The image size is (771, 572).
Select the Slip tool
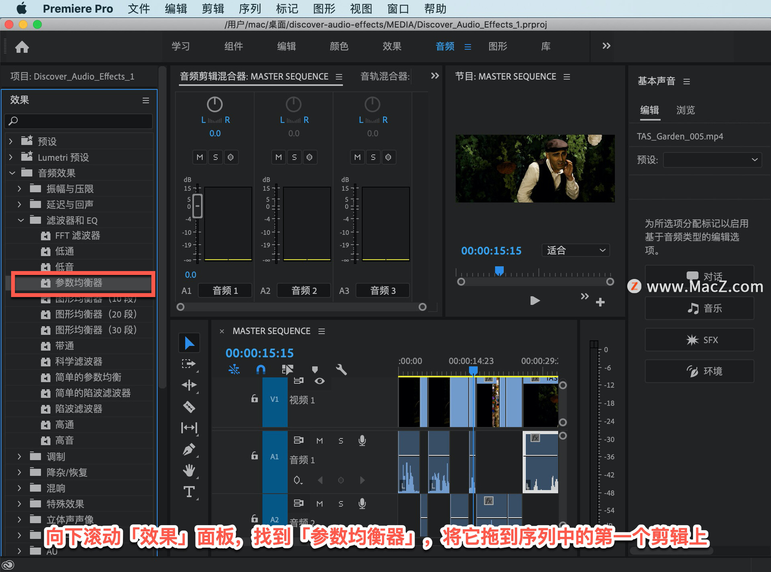click(x=189, y=428)
